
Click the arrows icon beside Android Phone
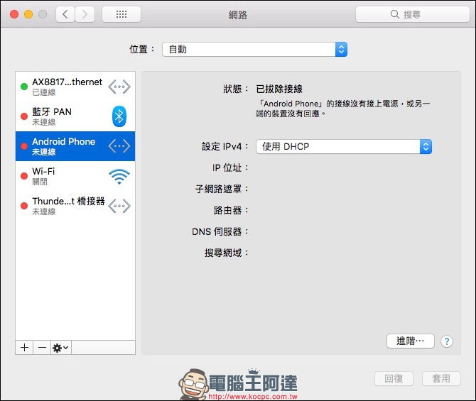119,146
